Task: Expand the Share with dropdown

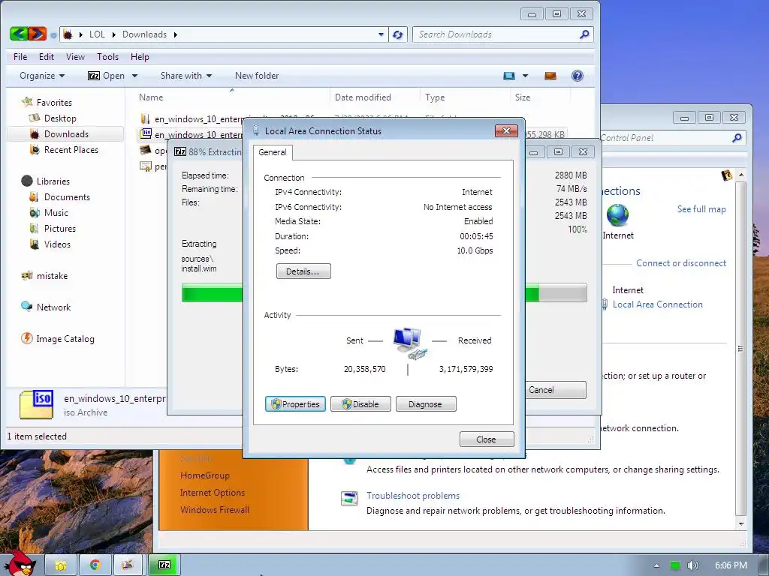Action: [186, 76]
